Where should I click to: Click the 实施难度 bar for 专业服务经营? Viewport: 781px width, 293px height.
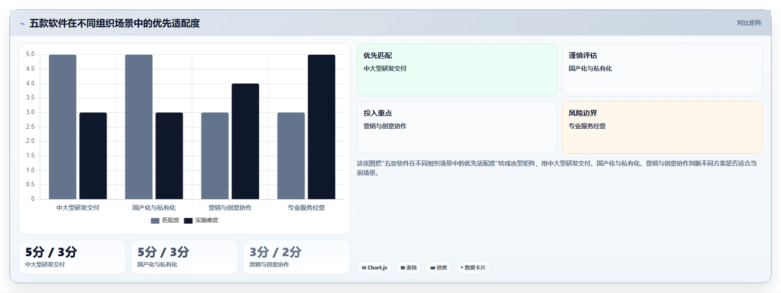322,127
